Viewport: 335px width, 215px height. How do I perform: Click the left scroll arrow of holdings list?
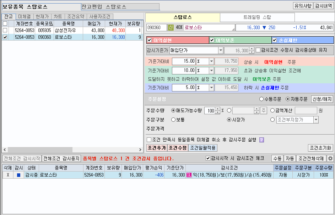(x=5, y=150)
